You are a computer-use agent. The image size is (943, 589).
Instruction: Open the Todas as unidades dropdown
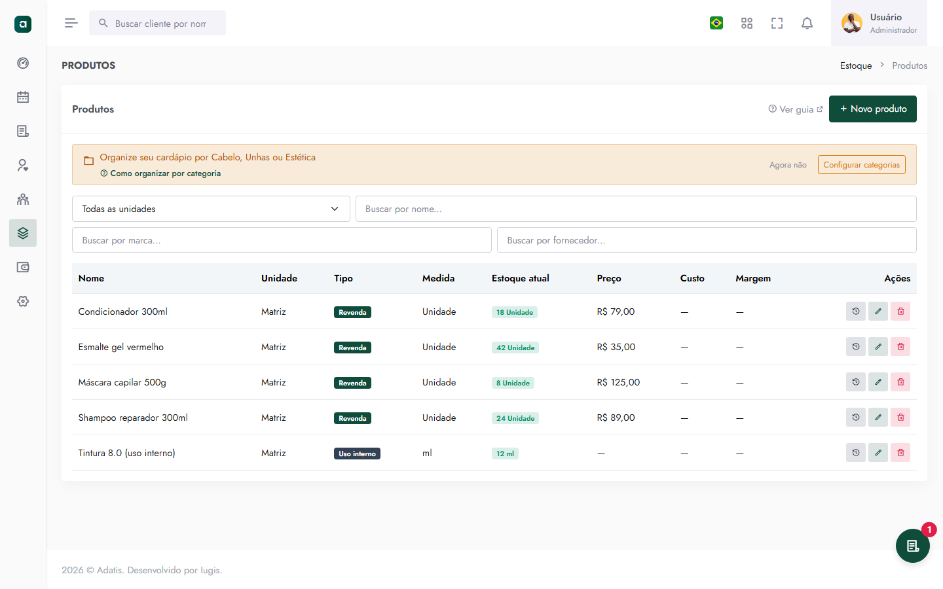click(211, 209)
